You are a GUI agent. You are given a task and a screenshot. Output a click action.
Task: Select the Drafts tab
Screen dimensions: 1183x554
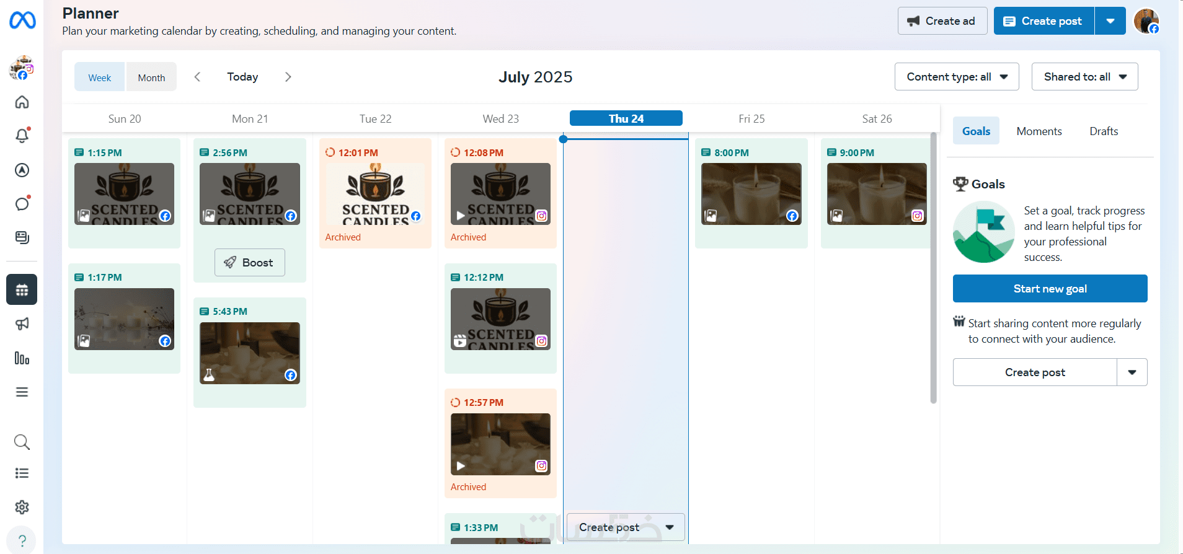1104,131
